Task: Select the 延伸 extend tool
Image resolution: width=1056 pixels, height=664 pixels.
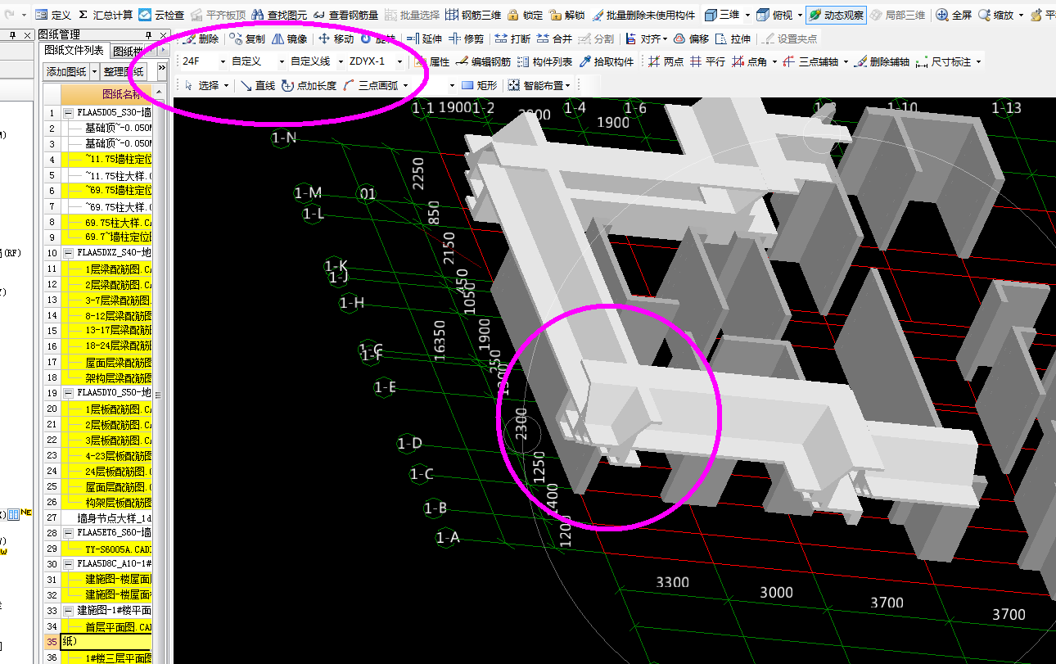Action: (424, 38)
